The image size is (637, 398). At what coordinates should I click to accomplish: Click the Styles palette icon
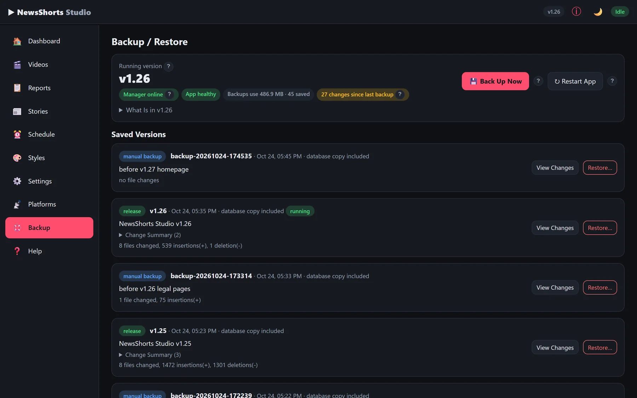(17, 158)
